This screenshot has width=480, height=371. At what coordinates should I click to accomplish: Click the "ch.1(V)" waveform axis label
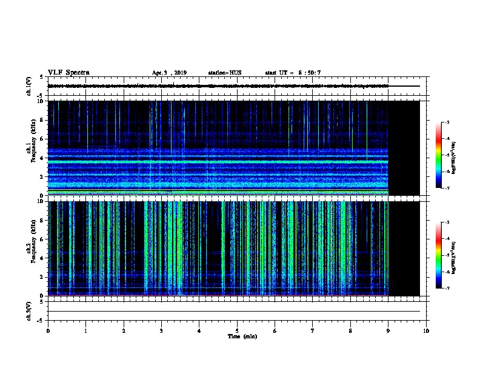tap(29, 86)
